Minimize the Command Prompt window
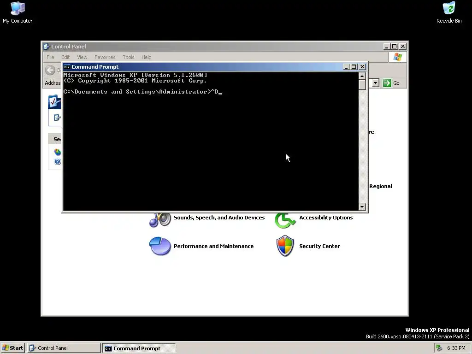This screenshot has height=354, width=472. pyautogui.click(x=346, y=67)
